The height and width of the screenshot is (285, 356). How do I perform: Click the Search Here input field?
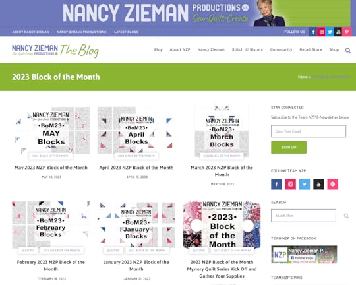pyautogui.click(x=303, y=216)
